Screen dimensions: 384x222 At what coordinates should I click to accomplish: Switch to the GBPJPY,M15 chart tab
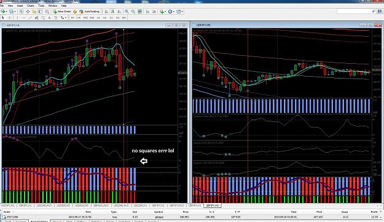click(176, 205)
